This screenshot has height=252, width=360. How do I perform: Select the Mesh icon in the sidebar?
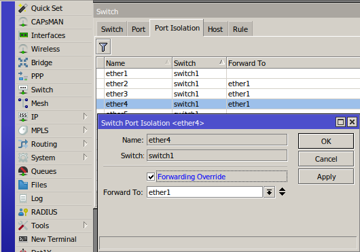(x=23, y=103)
